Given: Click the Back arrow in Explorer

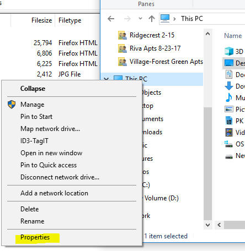Looking at the screenshot, I should [111, 19].
